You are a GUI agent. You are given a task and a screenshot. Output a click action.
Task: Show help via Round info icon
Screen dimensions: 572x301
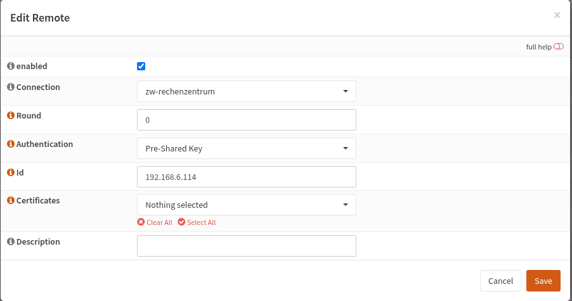pos(11,116)
